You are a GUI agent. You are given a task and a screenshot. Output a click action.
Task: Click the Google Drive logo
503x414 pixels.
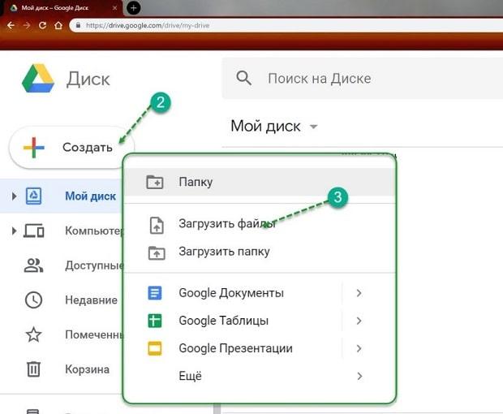(38, 78)
